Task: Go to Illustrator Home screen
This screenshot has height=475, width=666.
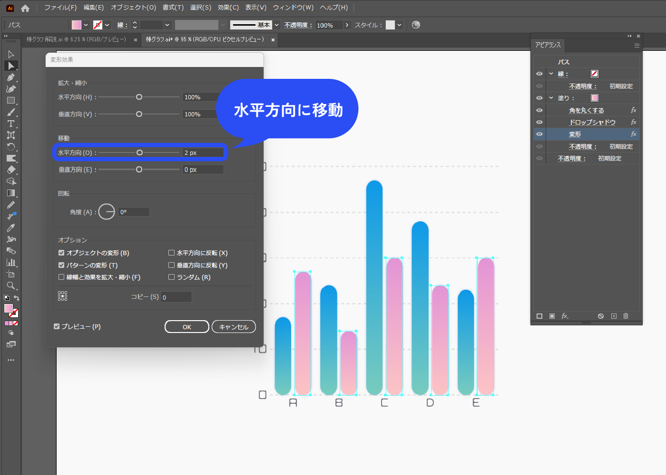Action: pyautogui.click(x=25, y=8)
